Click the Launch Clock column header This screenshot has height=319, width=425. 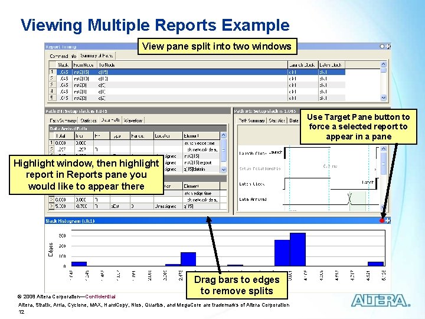pos(303,65)
